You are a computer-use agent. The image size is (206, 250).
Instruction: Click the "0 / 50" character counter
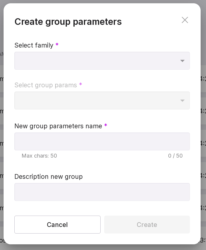pyautogui.click(x=175, y=156)
